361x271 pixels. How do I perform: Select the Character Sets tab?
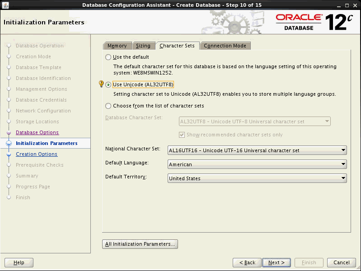(177, 46)
